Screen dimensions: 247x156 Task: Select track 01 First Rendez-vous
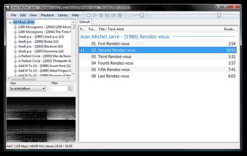tap(158, 44)
